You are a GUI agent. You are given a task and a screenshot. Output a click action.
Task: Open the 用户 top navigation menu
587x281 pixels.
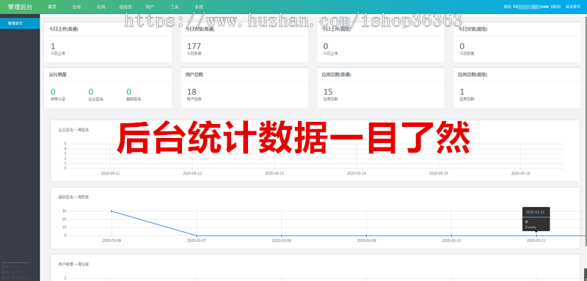click(150, 7)
